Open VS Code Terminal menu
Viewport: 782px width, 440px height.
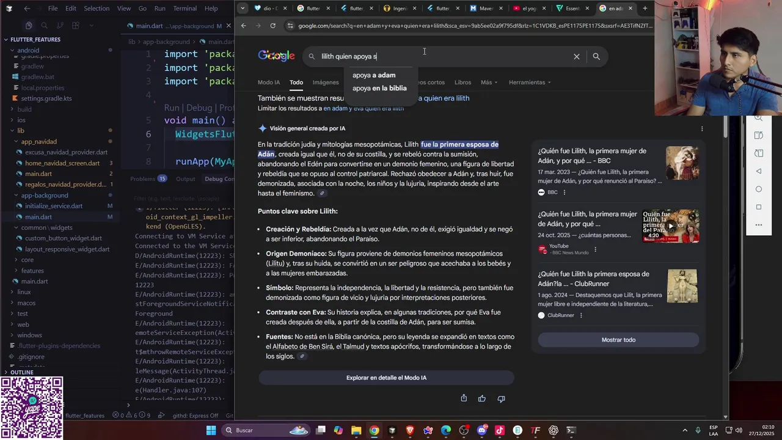coord(185,9)
